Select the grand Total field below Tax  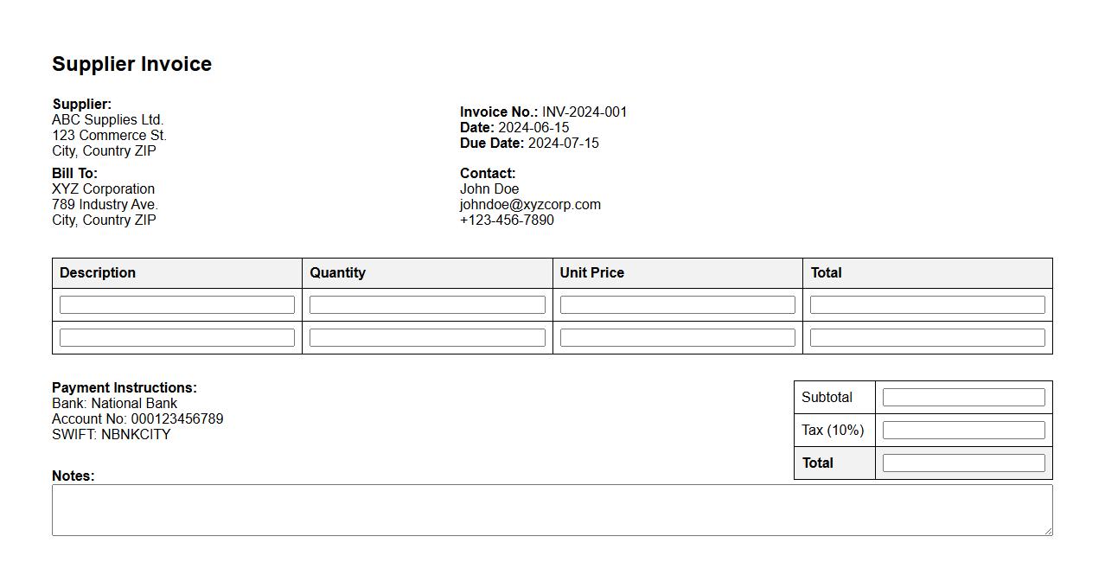pos(963,463)
